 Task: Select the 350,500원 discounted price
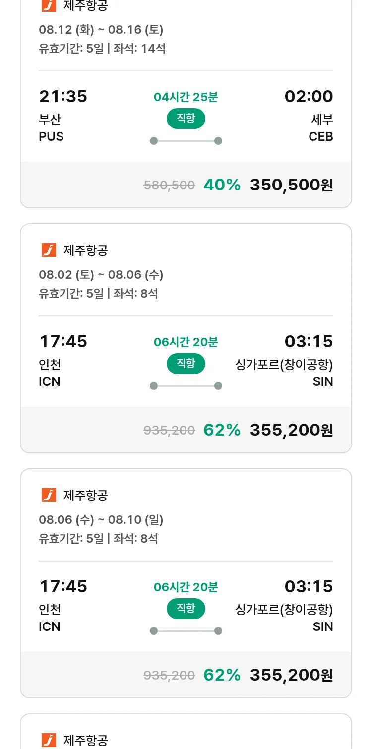pos(291,185)
